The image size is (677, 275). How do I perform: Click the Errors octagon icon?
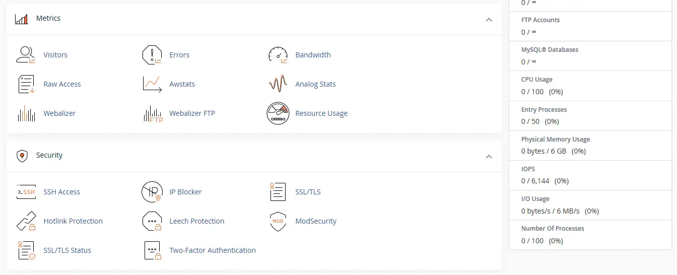[152, 55]
